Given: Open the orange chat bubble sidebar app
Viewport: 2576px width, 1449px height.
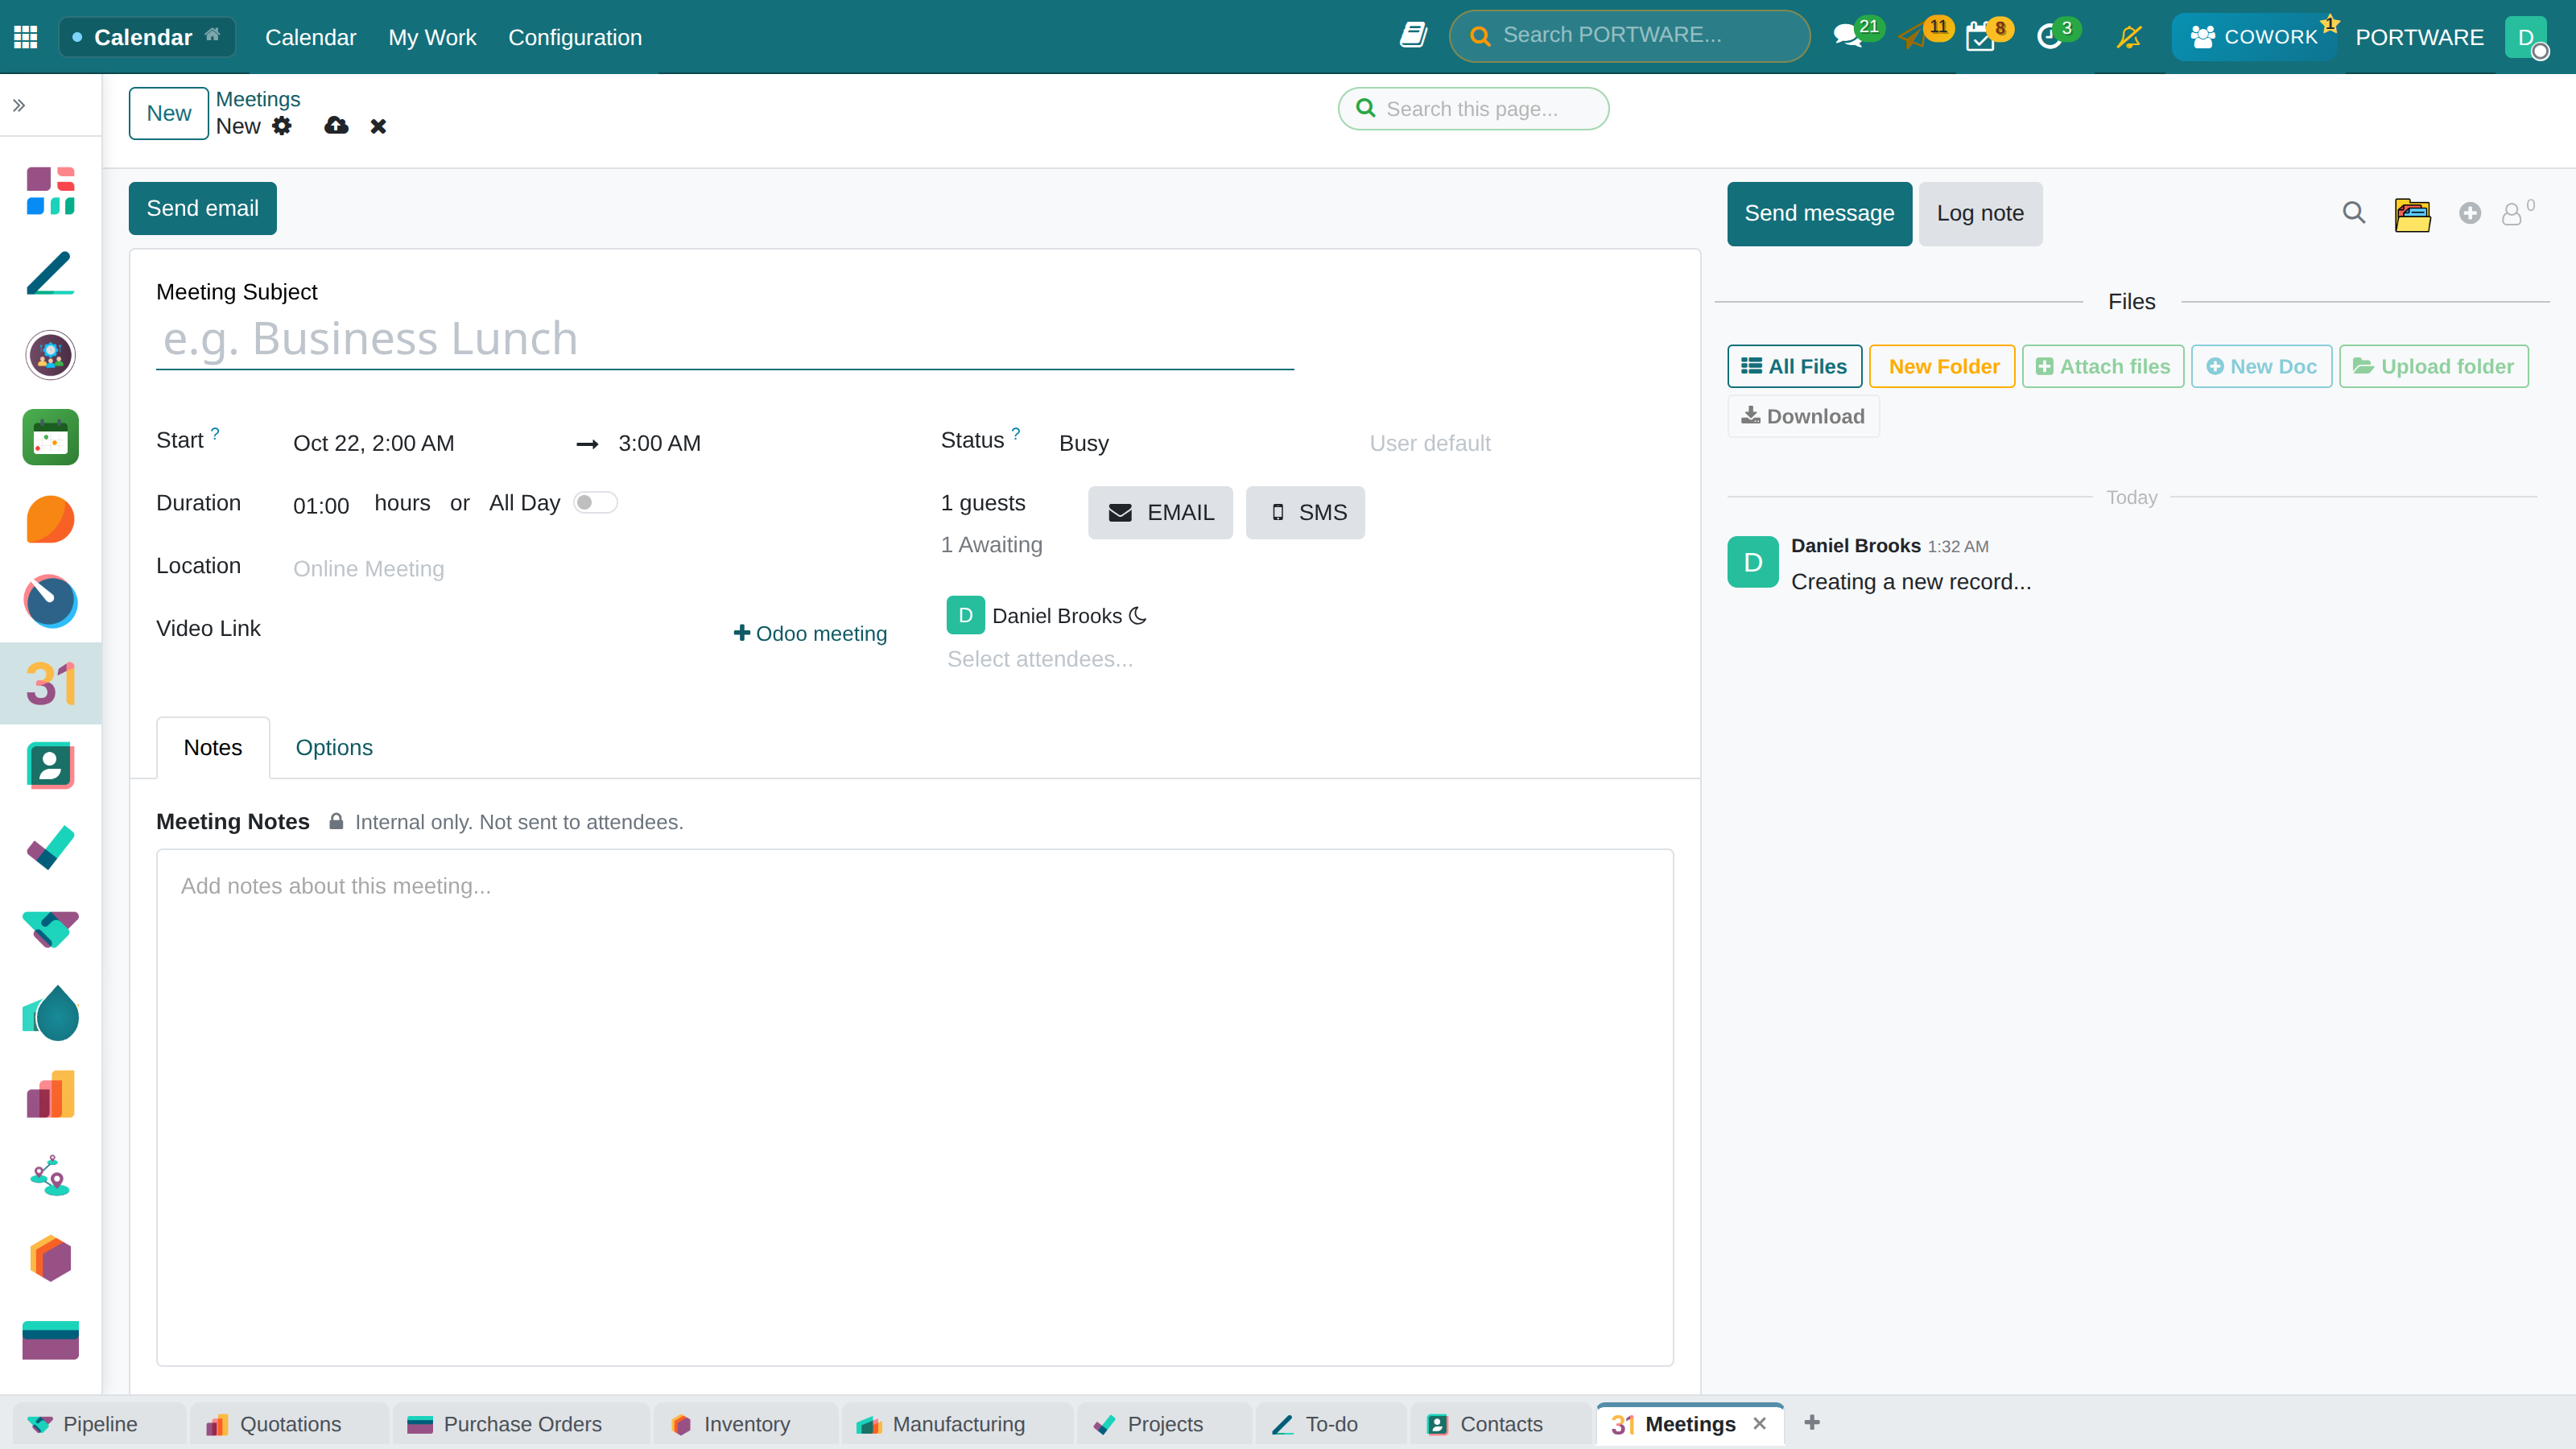Looking at the screenshot, I should tap(50, 519).
